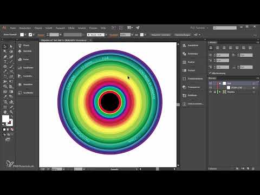
Task: Click the justify-all paragraph icon
Action: [x=250, y=48]
